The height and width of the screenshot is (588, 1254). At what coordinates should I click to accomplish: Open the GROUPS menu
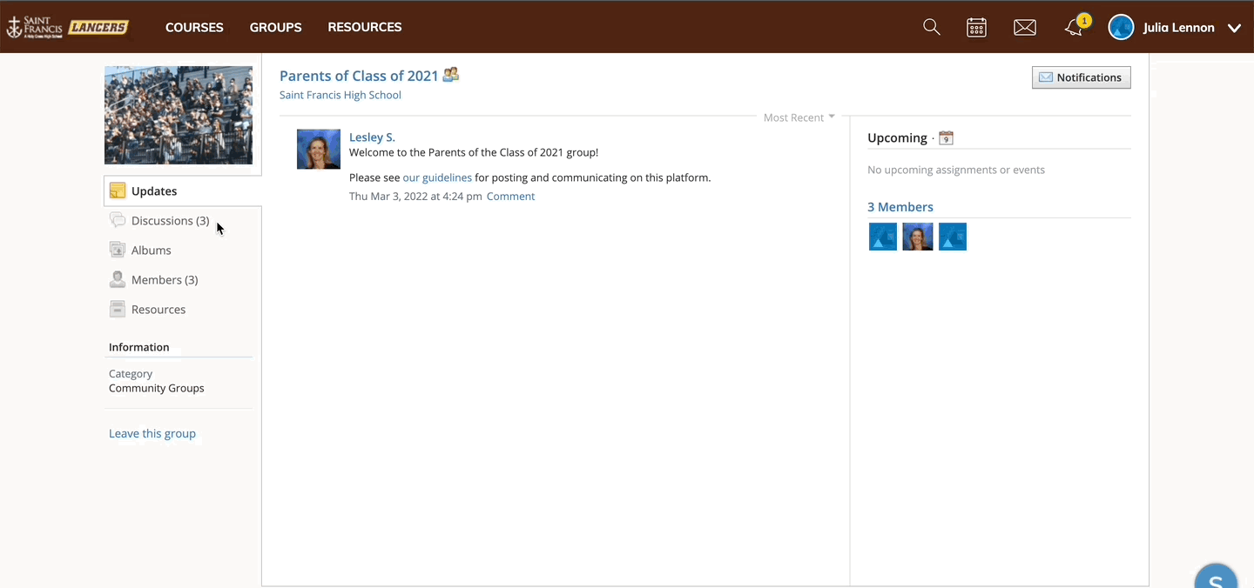click(x=275, y=27)
